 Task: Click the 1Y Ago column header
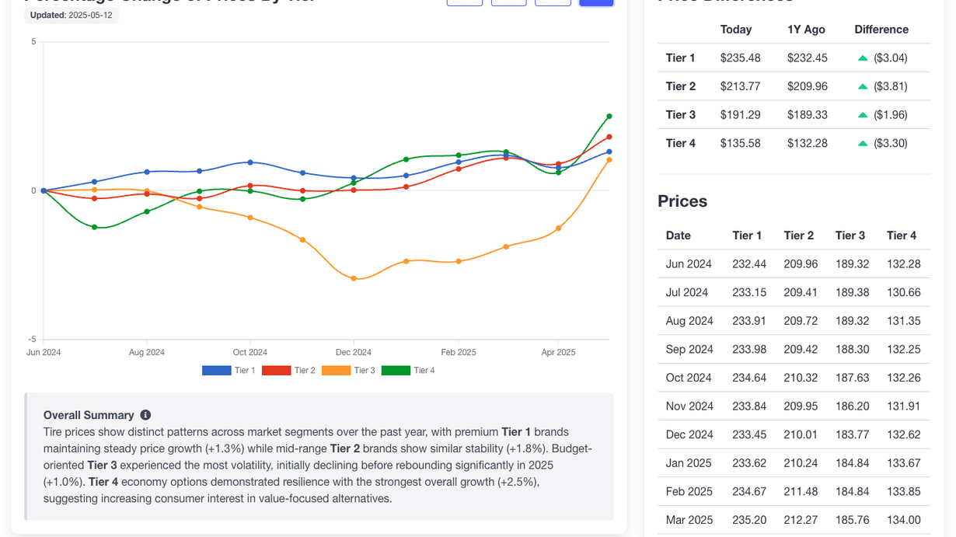806,30
